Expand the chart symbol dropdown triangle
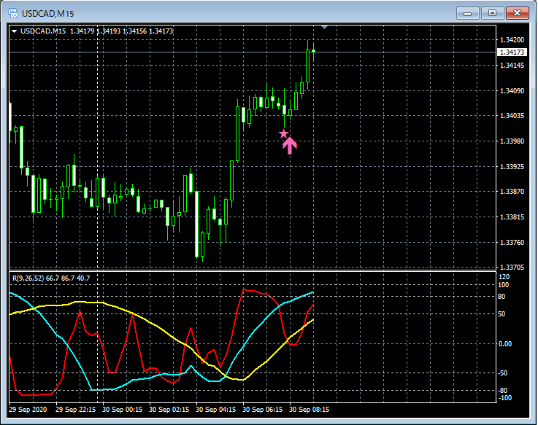 pyautogui.click(x=15, y=31)
